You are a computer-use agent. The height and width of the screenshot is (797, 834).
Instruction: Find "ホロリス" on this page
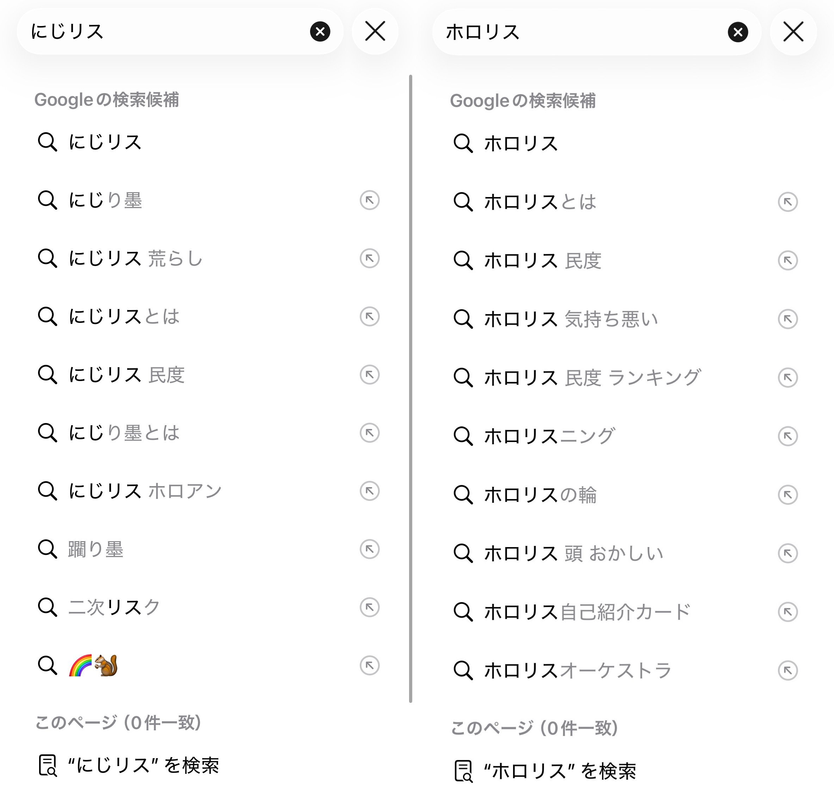coord(560,771)
